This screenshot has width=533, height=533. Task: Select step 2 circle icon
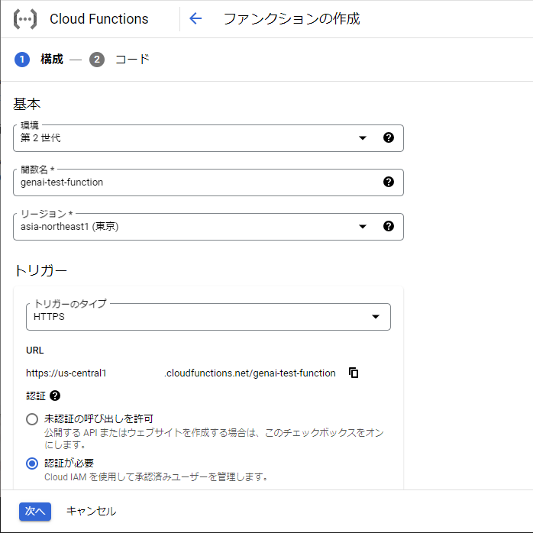coord(97,60)
